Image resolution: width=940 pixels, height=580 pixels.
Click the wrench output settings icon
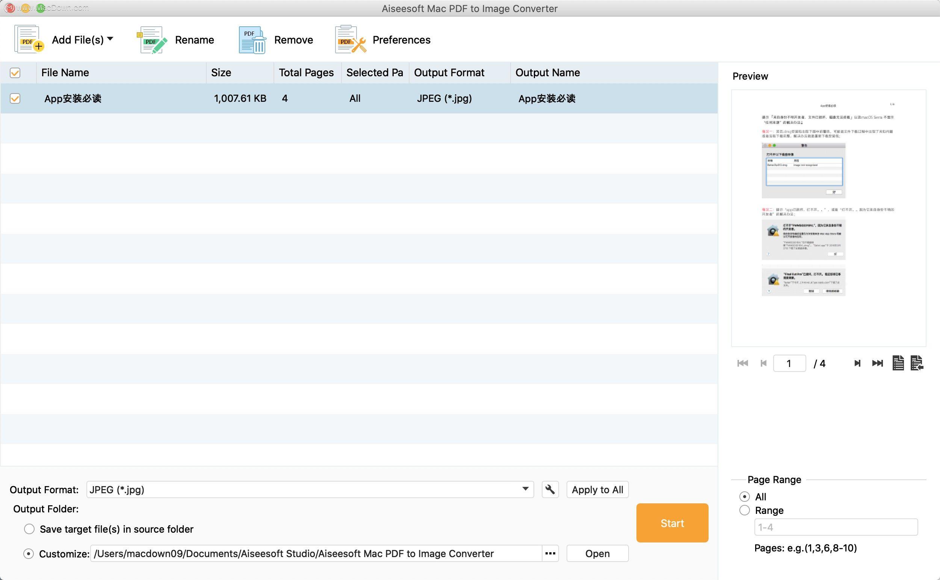550,489
